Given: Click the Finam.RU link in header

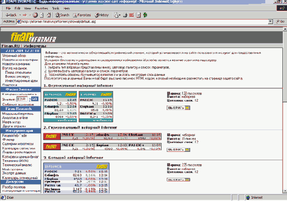Looking at the screenshot, I should coord(11,46).
